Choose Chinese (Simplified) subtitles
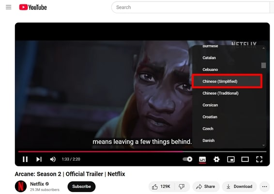Viewport: 274px width, 194px height. [x=227, y=81]
